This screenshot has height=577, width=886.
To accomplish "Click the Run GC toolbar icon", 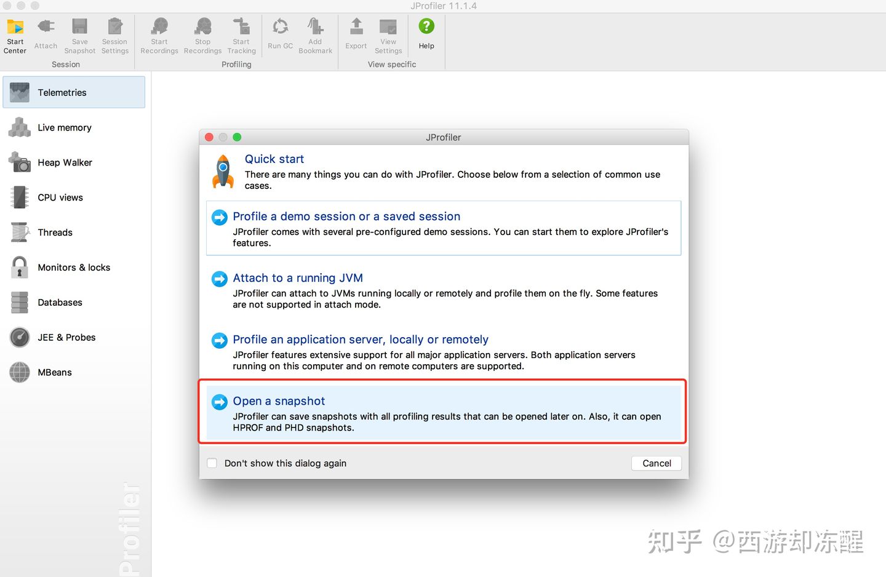I will tap(281, 26).
